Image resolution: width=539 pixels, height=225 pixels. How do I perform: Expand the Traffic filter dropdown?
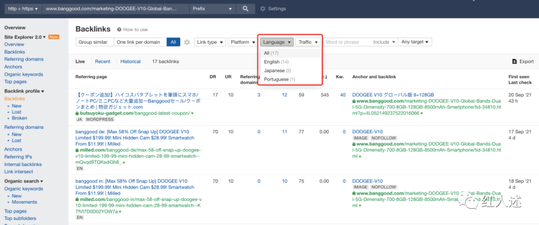pyautogui.click(x=308, y=42)
